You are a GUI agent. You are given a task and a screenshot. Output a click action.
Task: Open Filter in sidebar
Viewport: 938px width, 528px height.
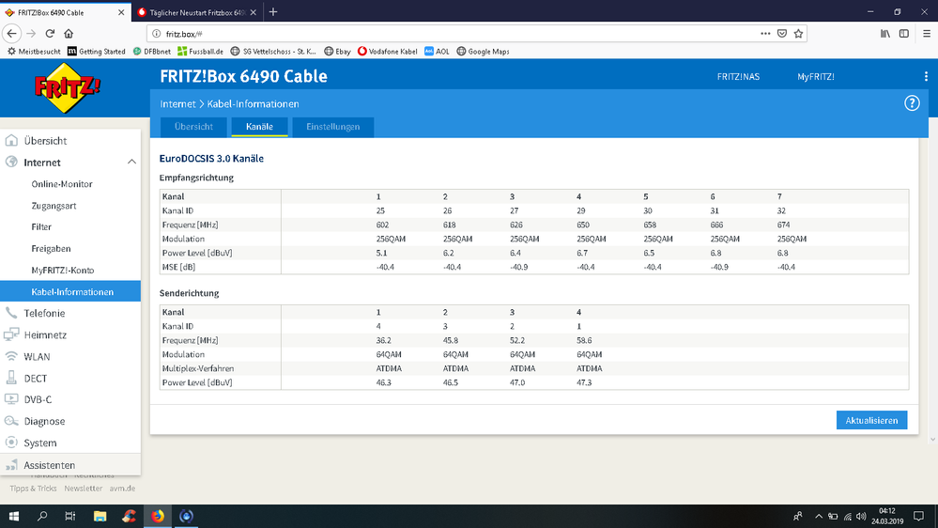[41, 226]
